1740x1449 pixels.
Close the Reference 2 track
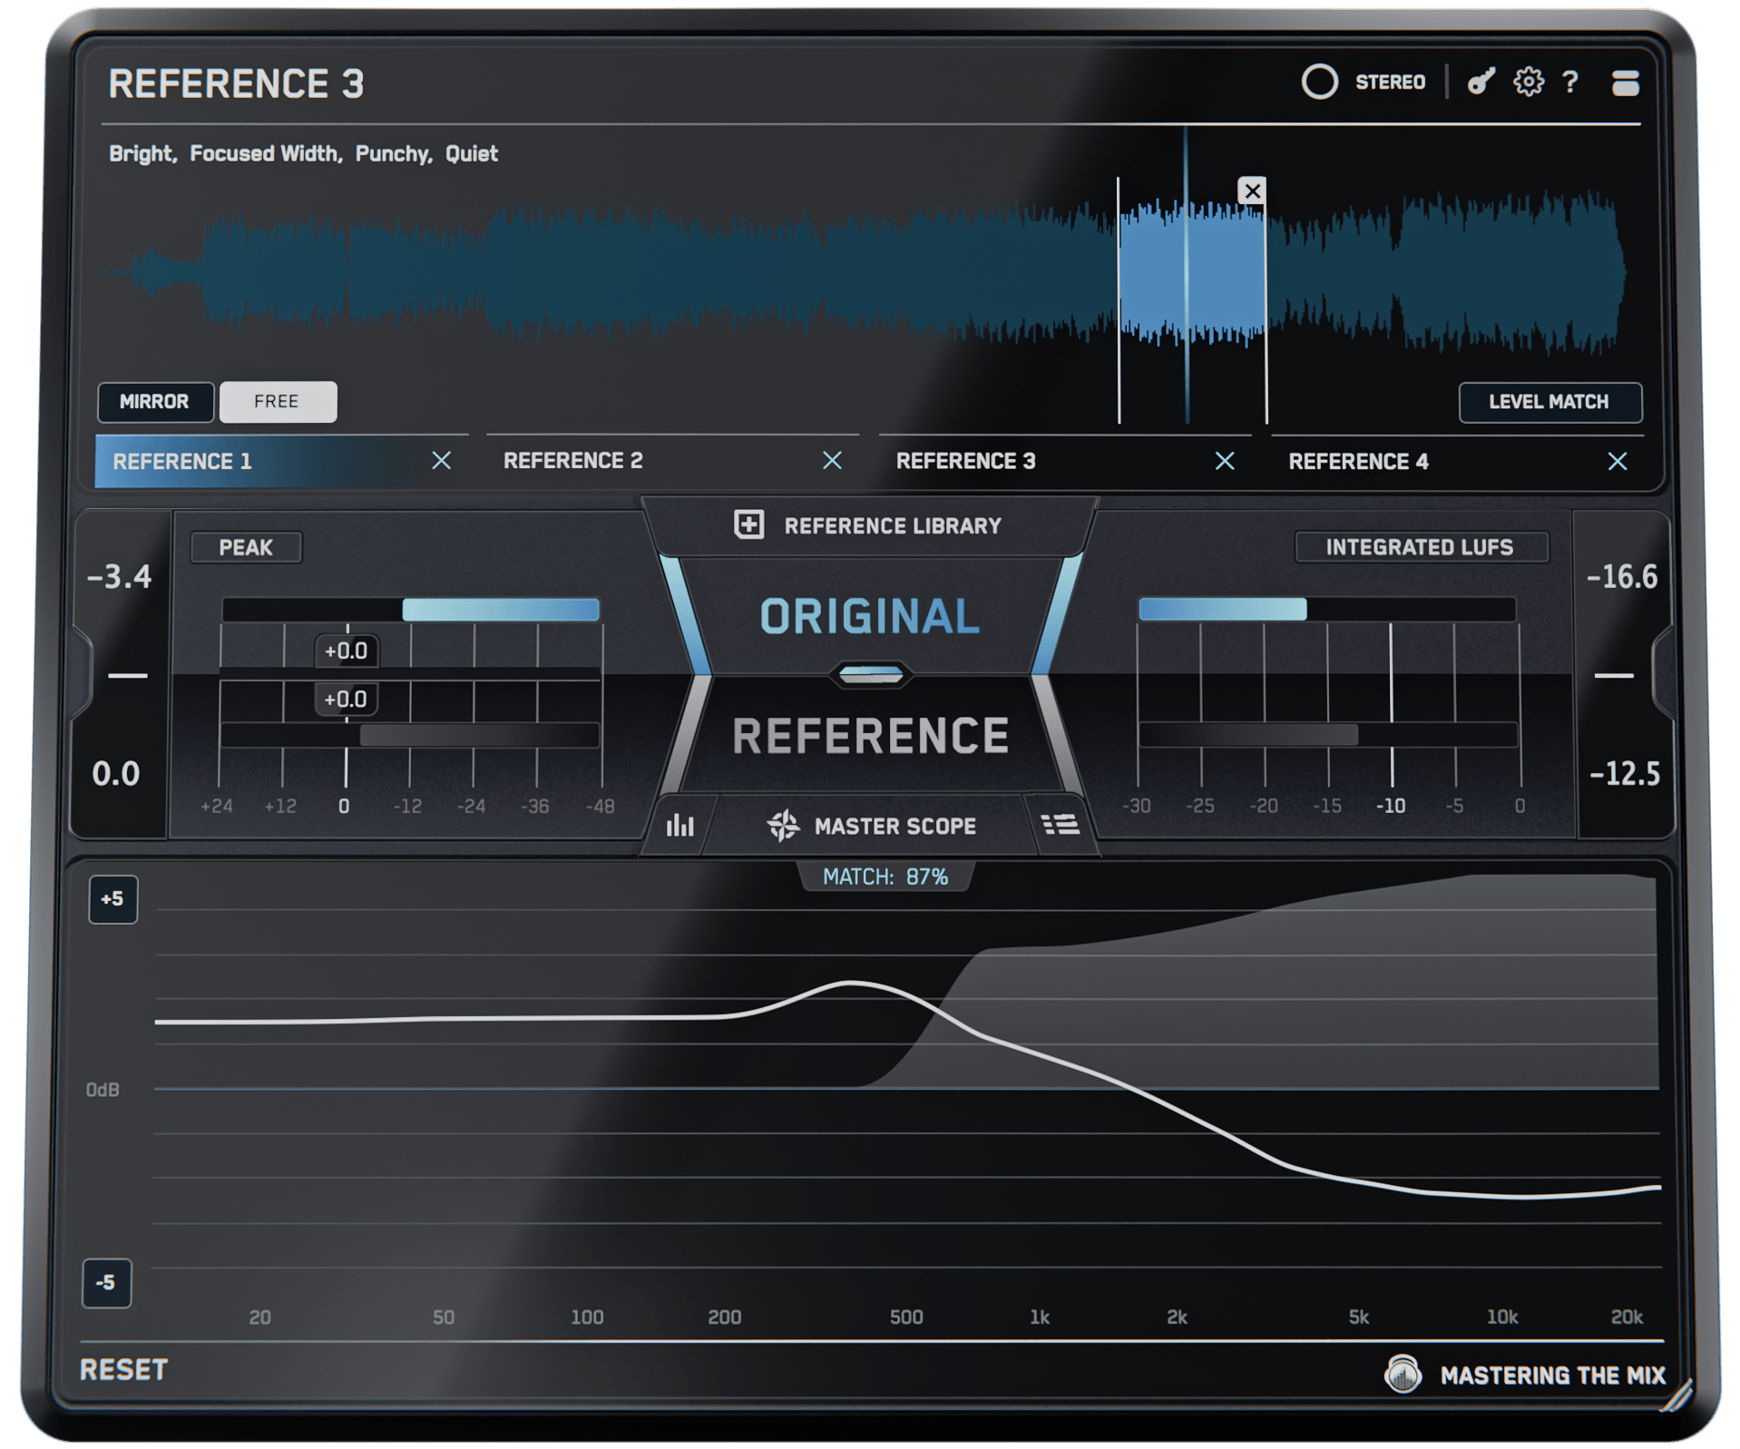(x=833, y=461)
